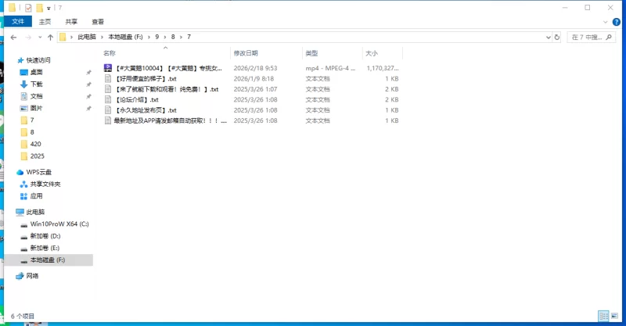This screenshot has width=626, height=326.
Task: Click 本地磁盘 (F:) breadcrumb in address bar
Action: tap(125, 37)
